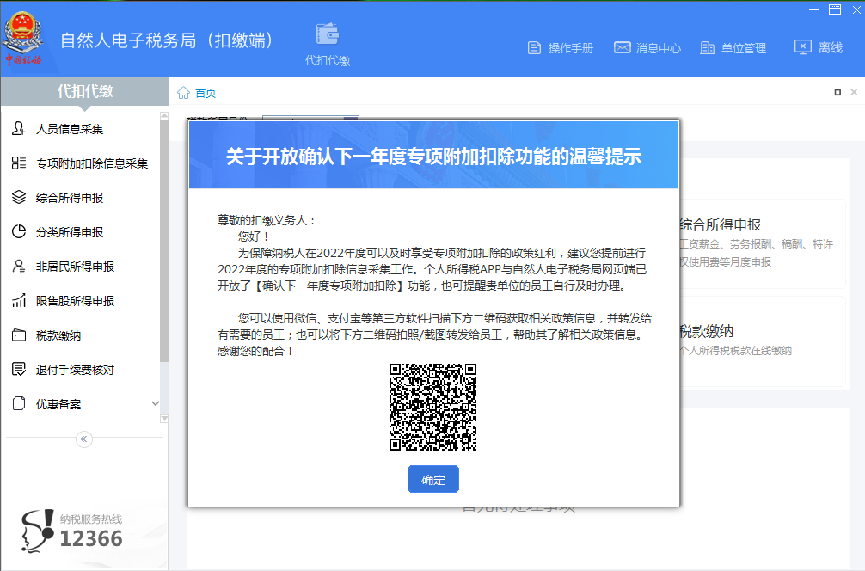This screenshot has width=865, height=571.
Task: Collapse the sidebar with the double-arrow button
Action: [x=84, y=439]
